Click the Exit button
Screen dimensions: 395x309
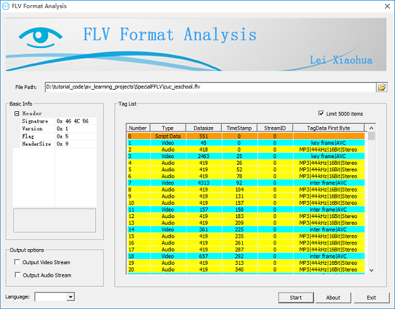(371, 298)
